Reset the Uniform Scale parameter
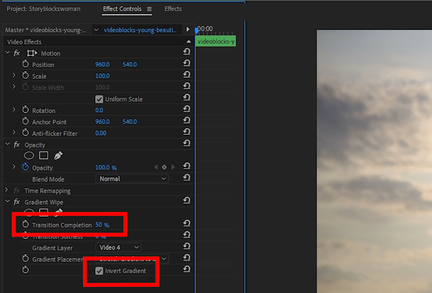432x293 pixels. [187, 98]
